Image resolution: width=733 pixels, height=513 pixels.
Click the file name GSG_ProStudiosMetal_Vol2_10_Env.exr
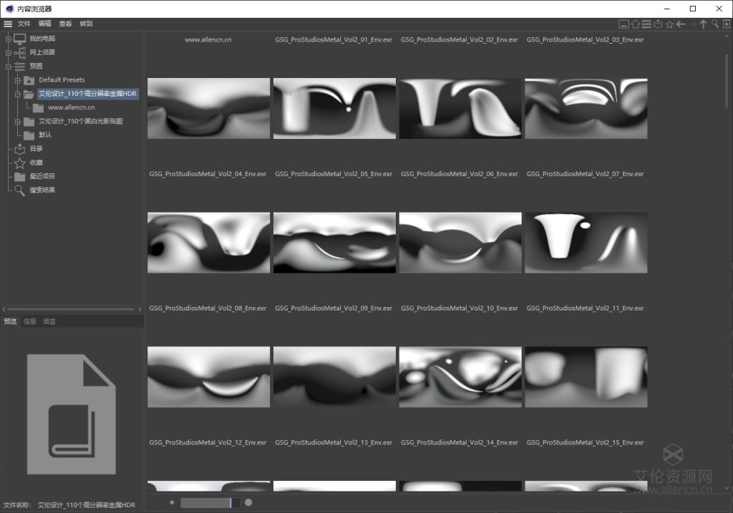pyautogui.click(x=459, y=308)
